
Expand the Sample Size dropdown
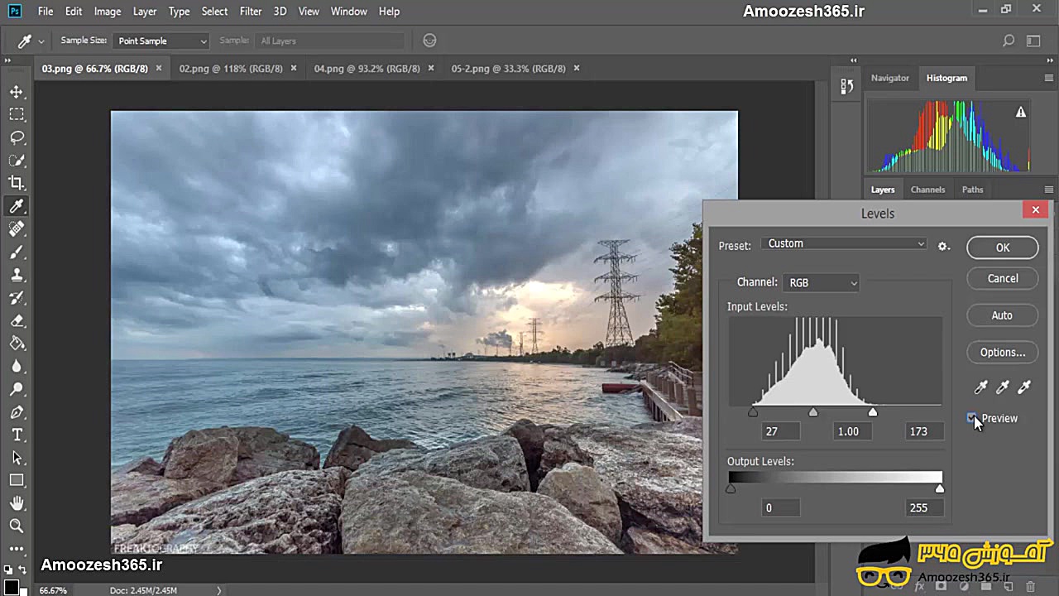161,41
